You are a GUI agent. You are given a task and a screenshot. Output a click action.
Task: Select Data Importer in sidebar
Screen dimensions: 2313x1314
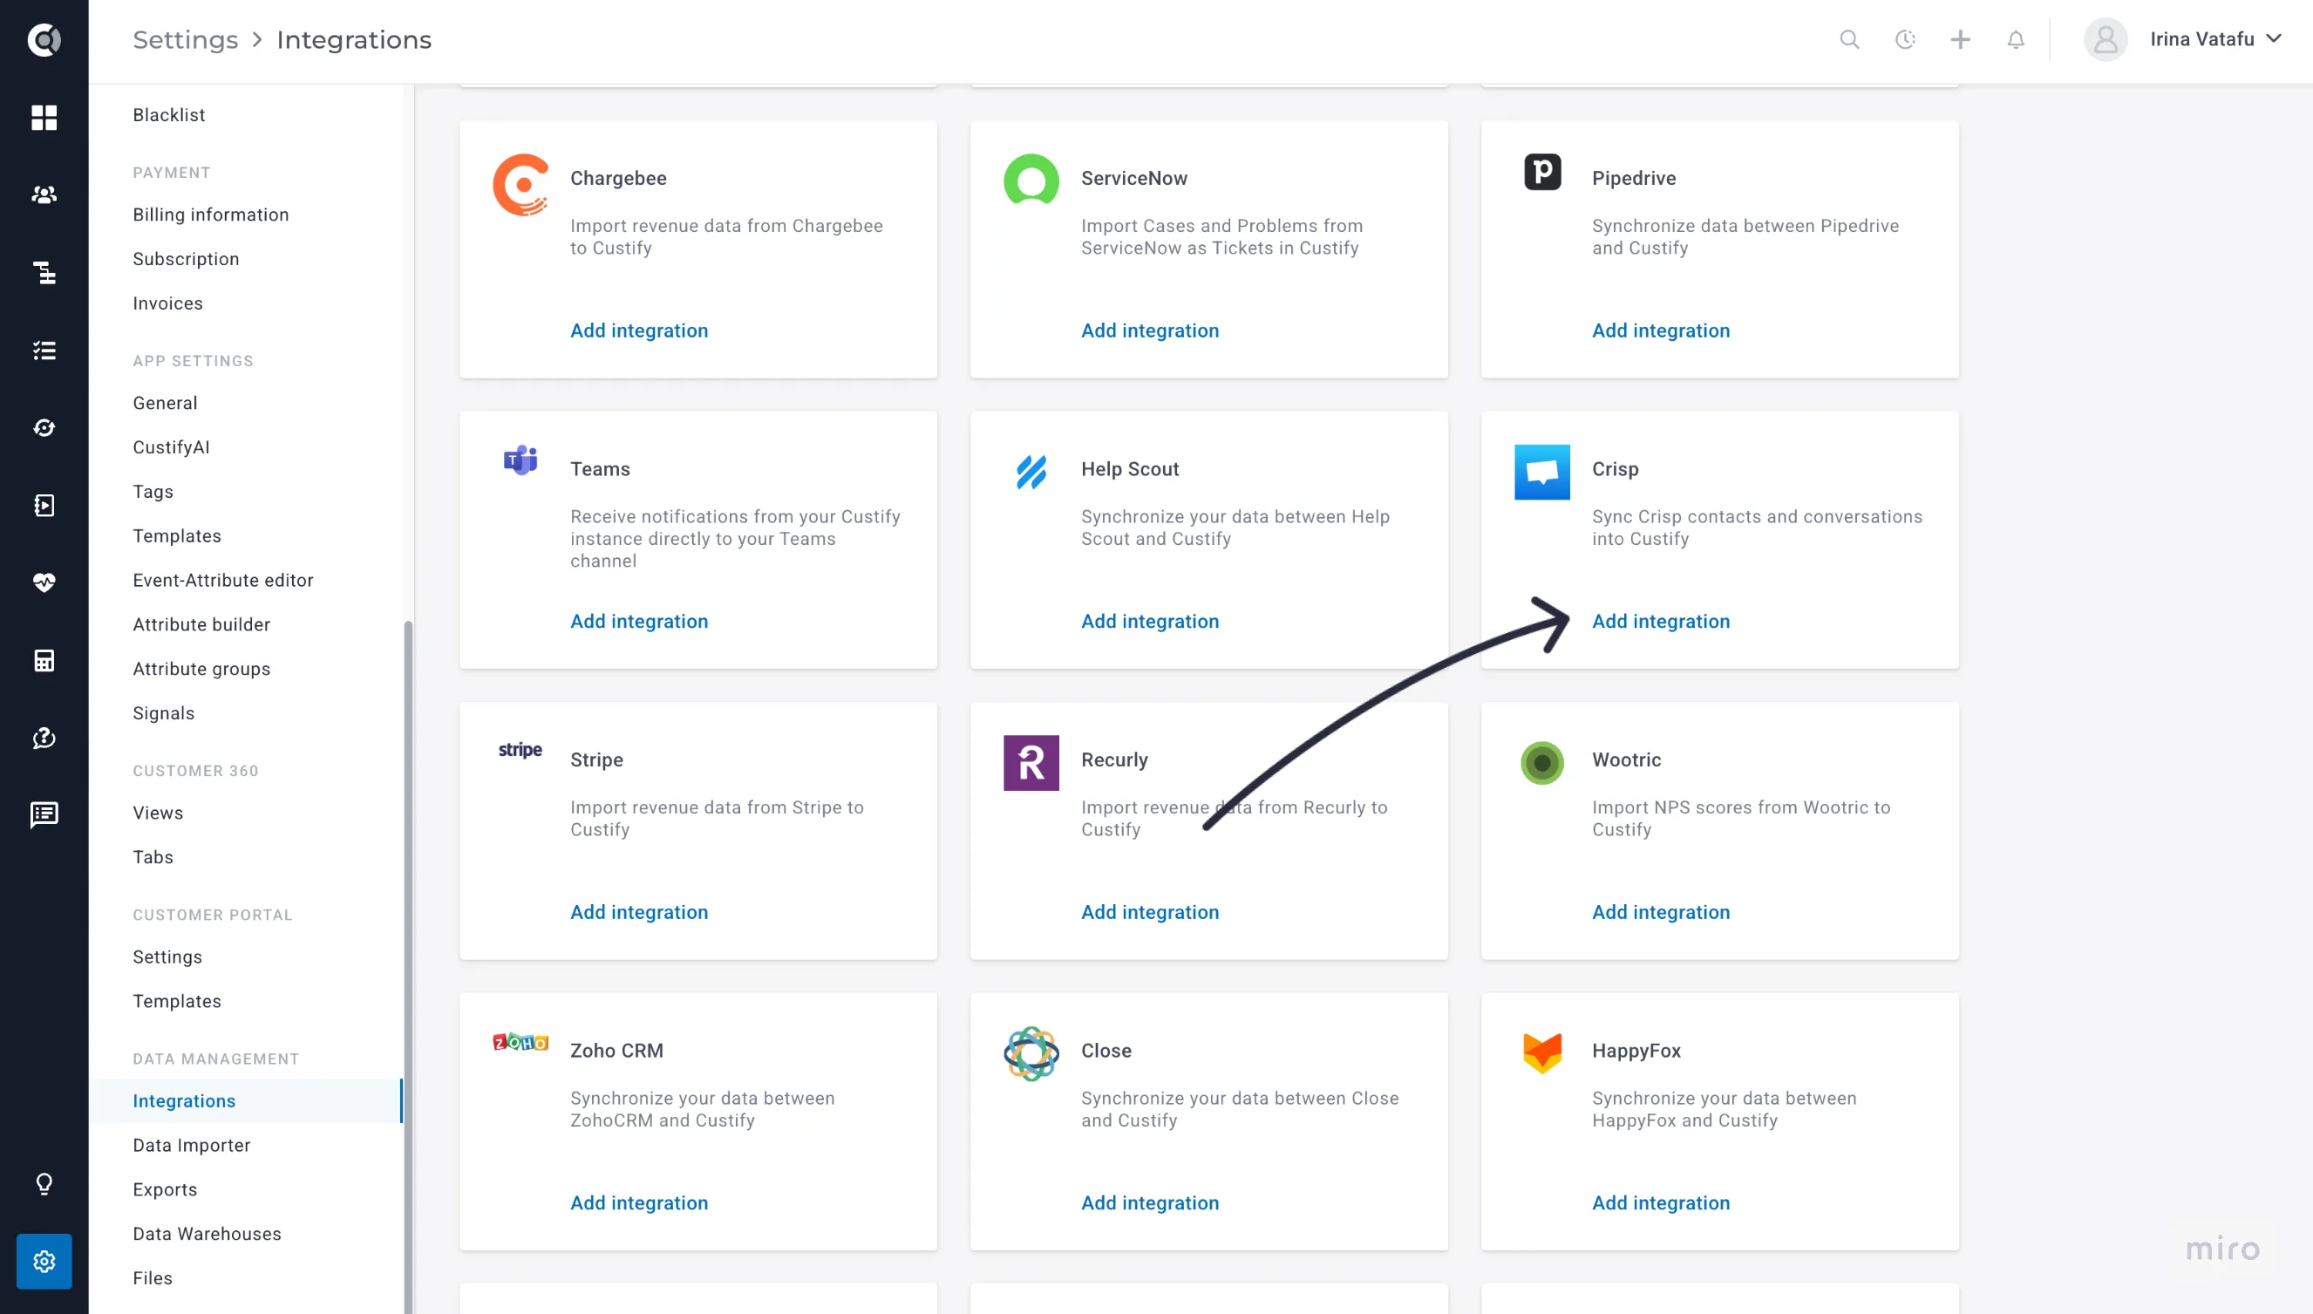(x=191, y=1145)
